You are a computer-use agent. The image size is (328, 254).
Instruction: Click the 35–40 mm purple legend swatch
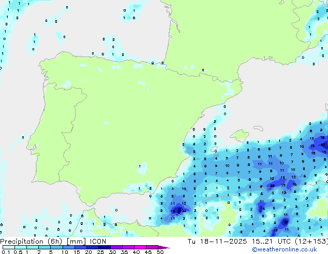(128, 247)
